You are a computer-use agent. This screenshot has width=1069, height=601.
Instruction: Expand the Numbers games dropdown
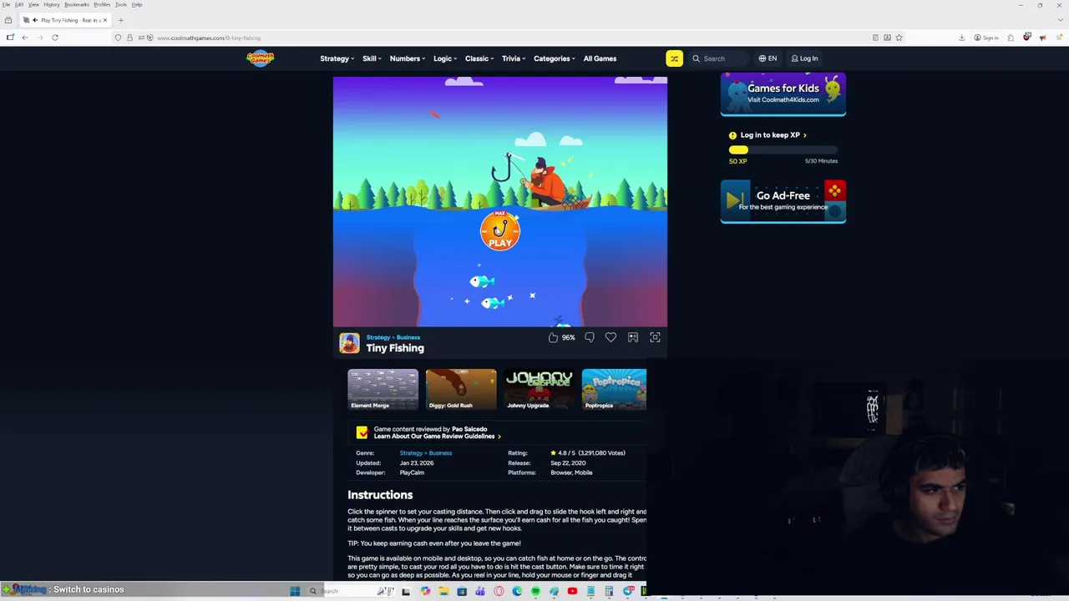408,58
